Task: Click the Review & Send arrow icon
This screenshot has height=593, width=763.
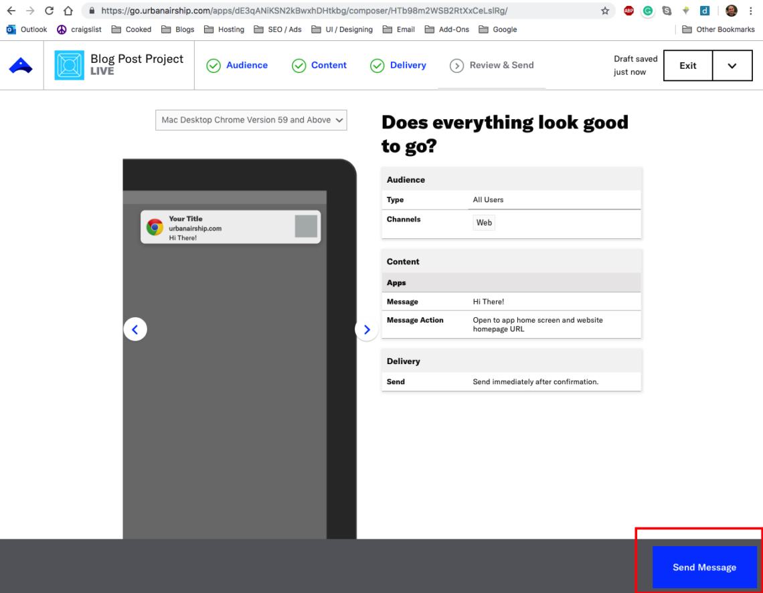Action: pos(457,65)
